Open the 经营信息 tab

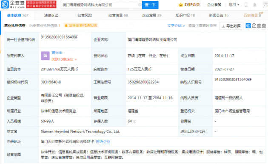[x=118, y=16]
